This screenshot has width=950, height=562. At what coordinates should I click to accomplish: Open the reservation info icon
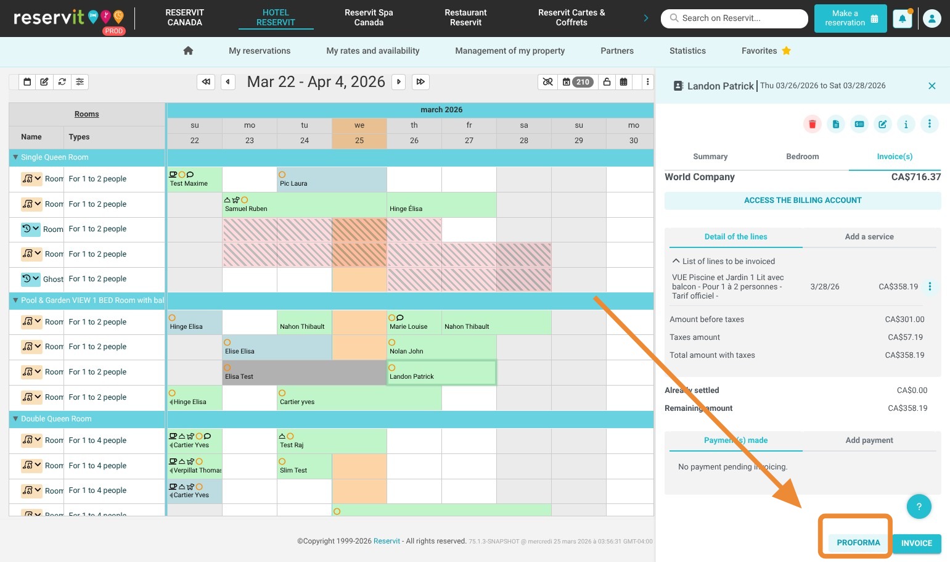[x=906, y=124]
